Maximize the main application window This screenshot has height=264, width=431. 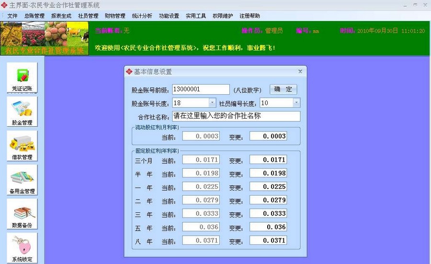pyautogui.click(x=415, y=5)
